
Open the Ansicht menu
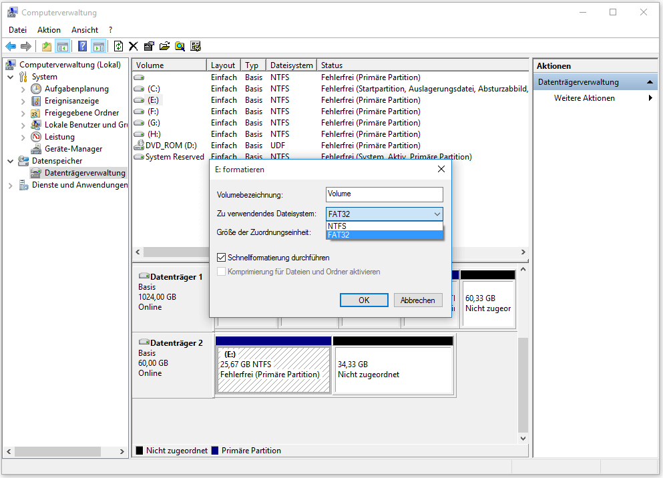[x=85, y=30]
